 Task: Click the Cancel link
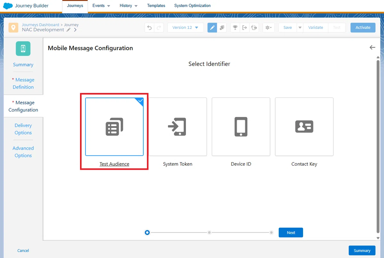coord(23,251)
